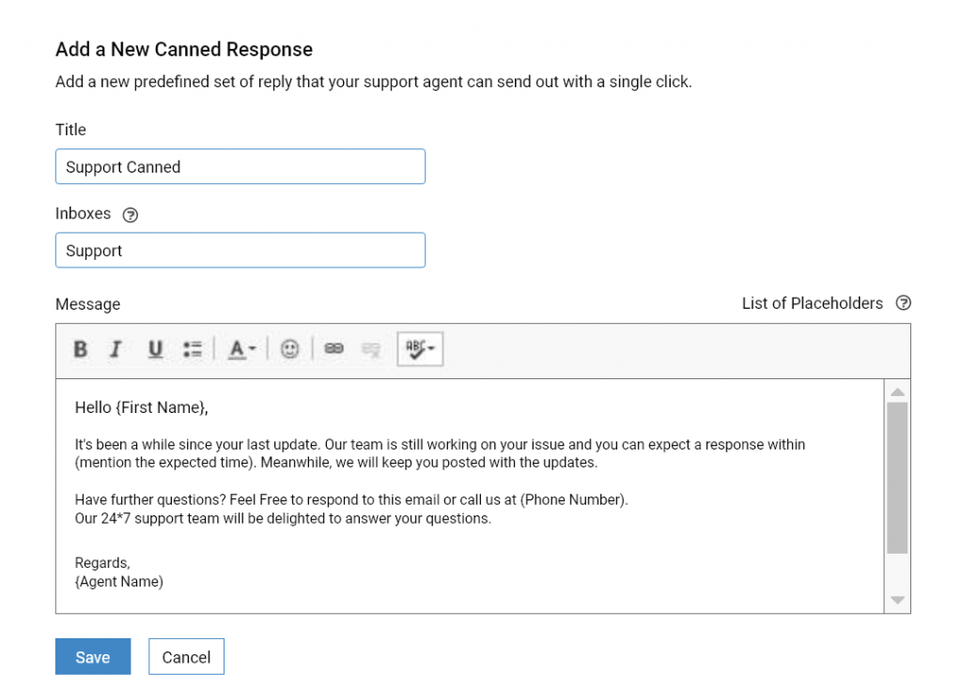
Task: Cancel adding the canned response
Action: [x=187, y=657]
